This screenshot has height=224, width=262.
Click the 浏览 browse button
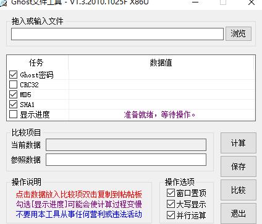[239, 33]
